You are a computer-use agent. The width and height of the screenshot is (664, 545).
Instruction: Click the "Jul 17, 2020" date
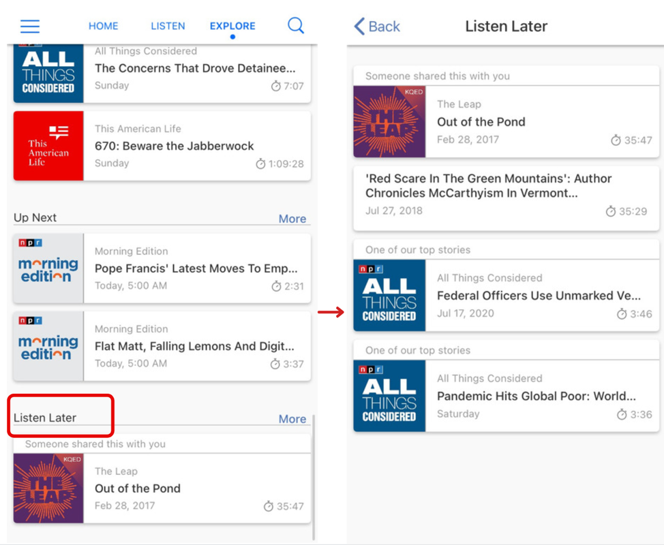coord(466,313)
